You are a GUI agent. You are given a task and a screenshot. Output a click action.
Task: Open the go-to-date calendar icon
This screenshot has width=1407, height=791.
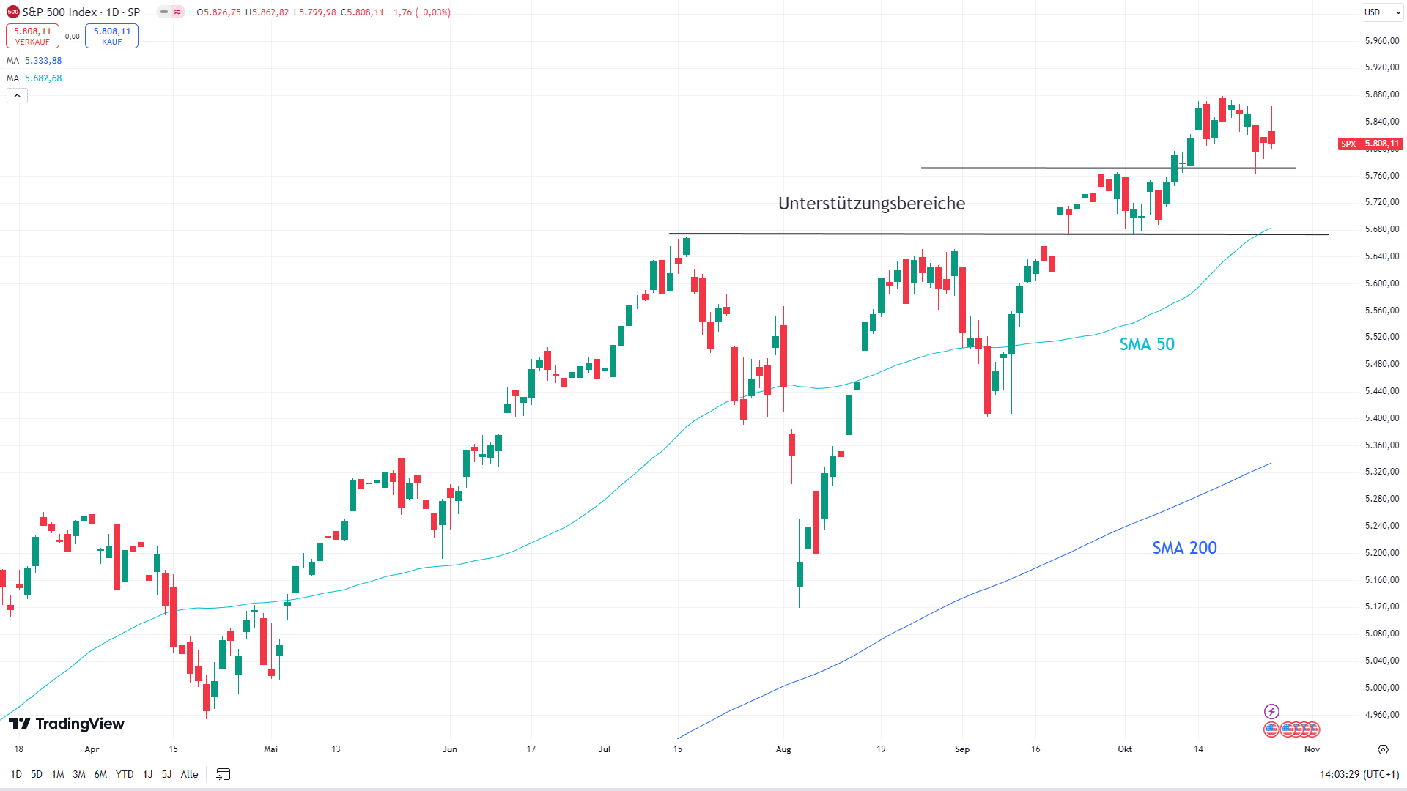tap(224, 774)
